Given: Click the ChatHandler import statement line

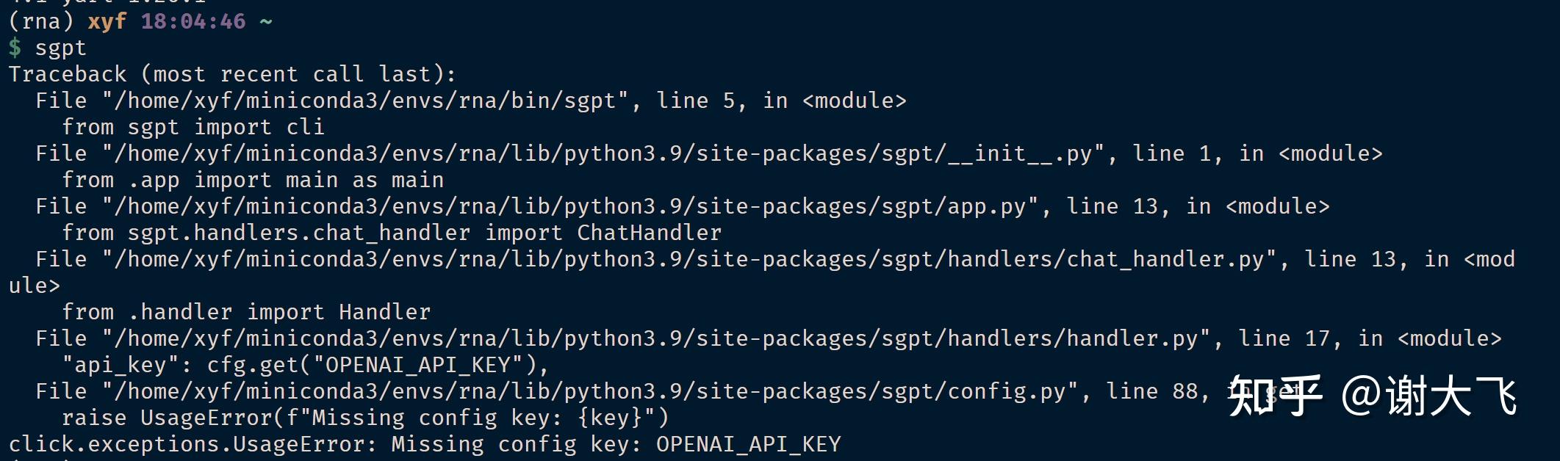Looking at the screenshot, I should point(391,233).
